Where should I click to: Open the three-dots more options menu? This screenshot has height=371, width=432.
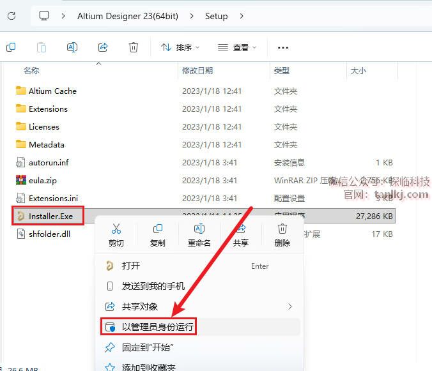pyautogui.click(x=283, y=48)
